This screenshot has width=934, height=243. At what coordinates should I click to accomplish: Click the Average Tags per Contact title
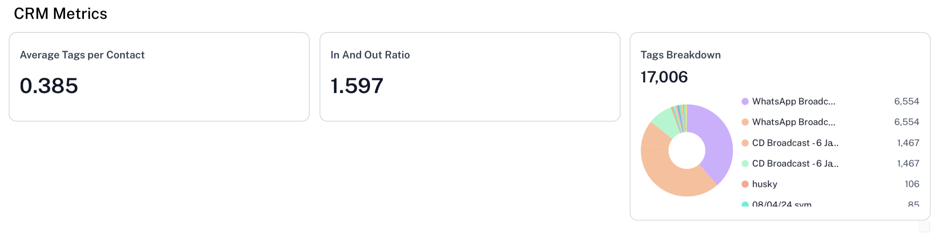point(82,55)
